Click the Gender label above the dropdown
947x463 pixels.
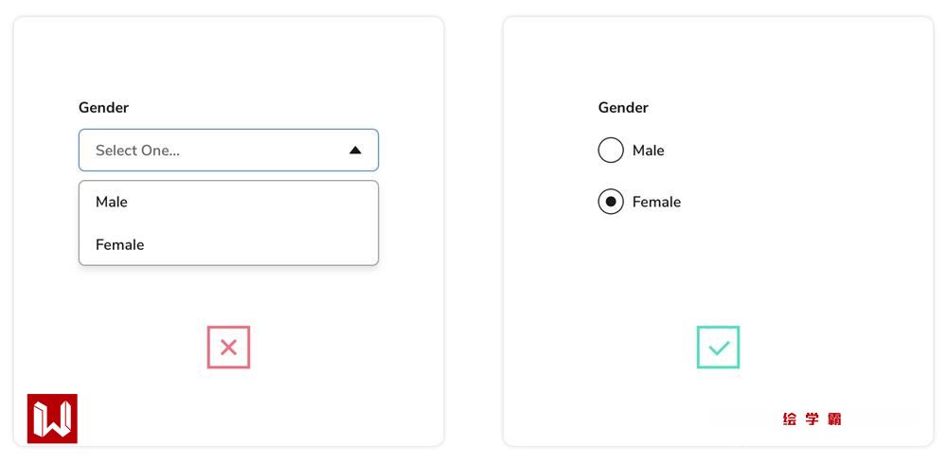[x=103, y=108]
